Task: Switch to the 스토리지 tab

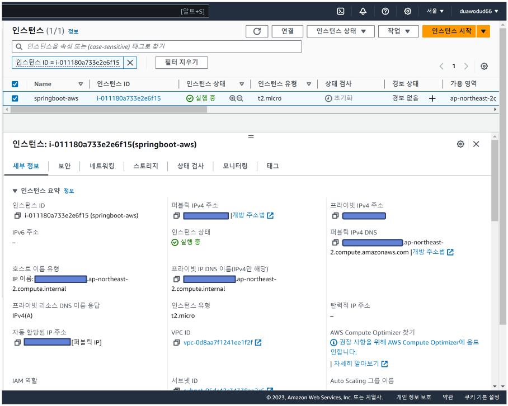Action: (x=145, y=166)
